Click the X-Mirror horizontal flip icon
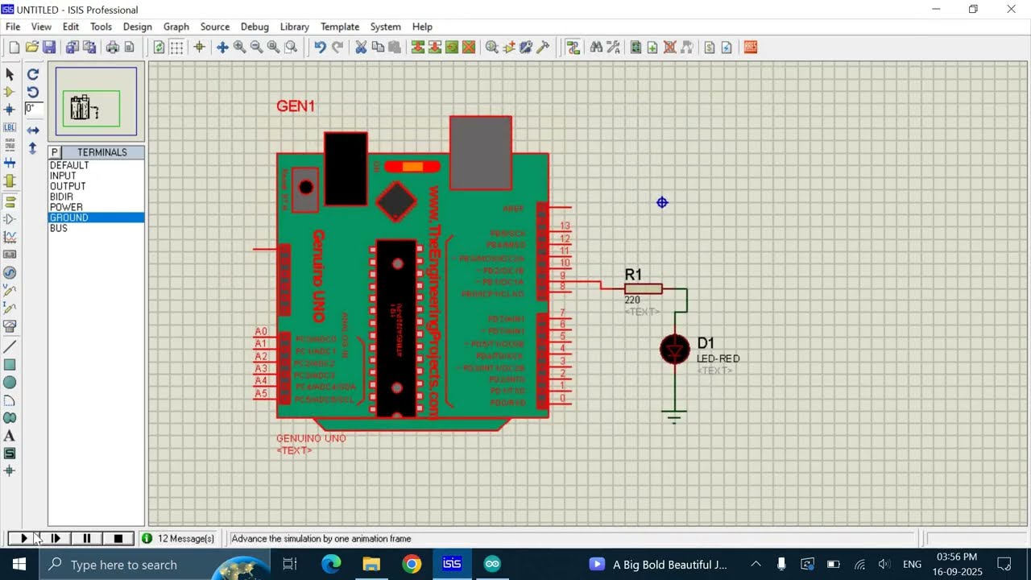 33,130
